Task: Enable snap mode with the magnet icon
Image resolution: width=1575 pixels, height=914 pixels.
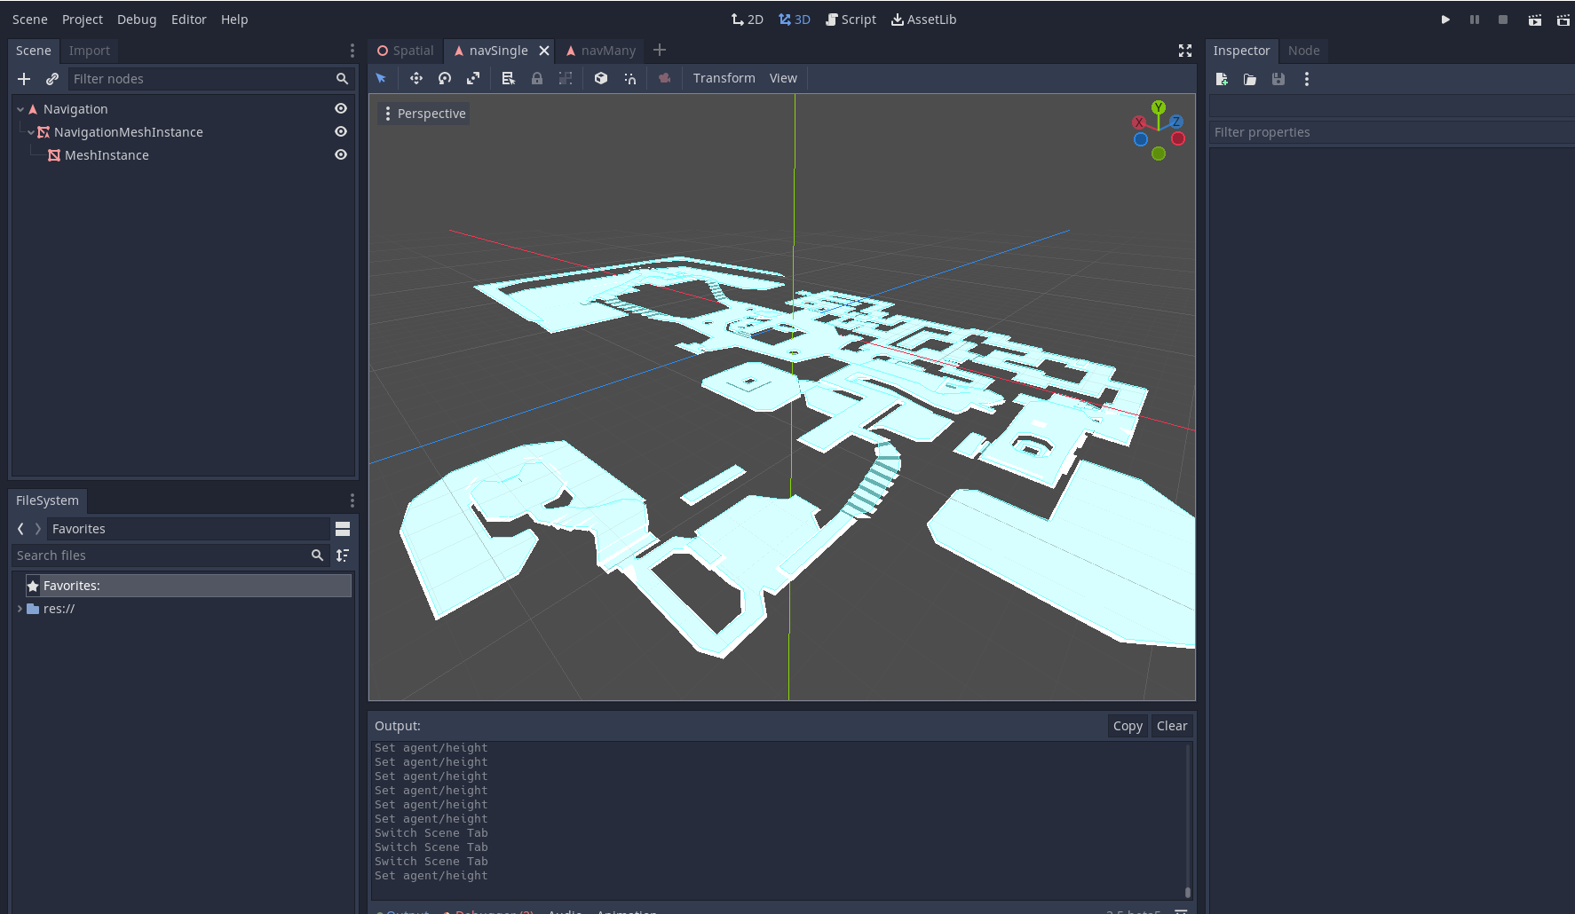Action: (630, 78)
